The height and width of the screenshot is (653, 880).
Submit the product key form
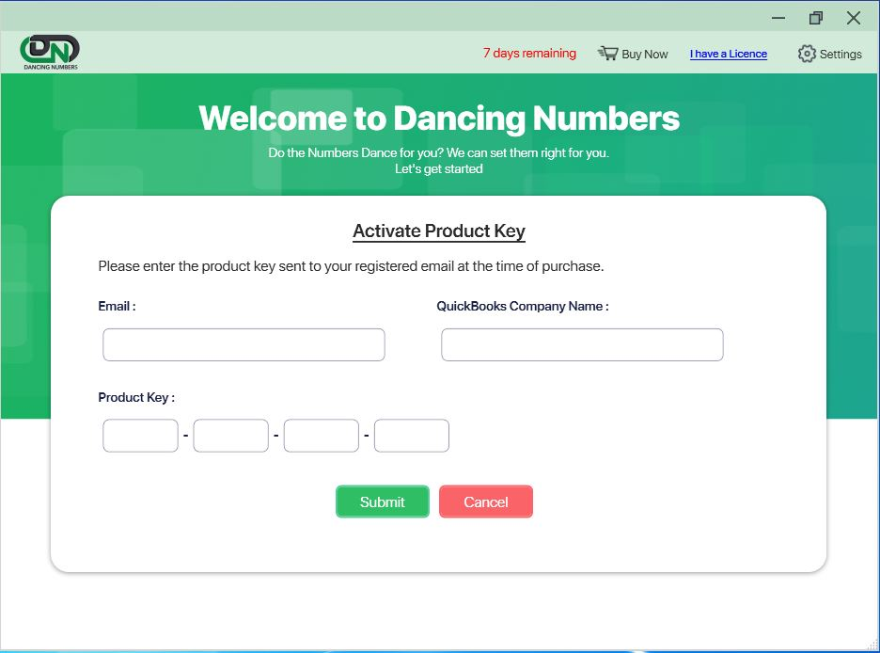[x=382, y=502]
